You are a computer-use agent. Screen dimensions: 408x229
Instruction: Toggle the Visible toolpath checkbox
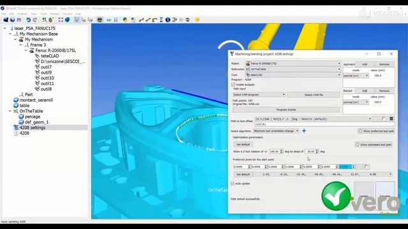[233, 85]
